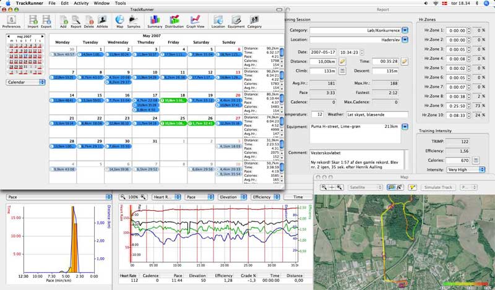The height and width of the screenshot is (290, 495).
Task: Open the Category dropdown in Report
Action: click(x=405, y=30)
